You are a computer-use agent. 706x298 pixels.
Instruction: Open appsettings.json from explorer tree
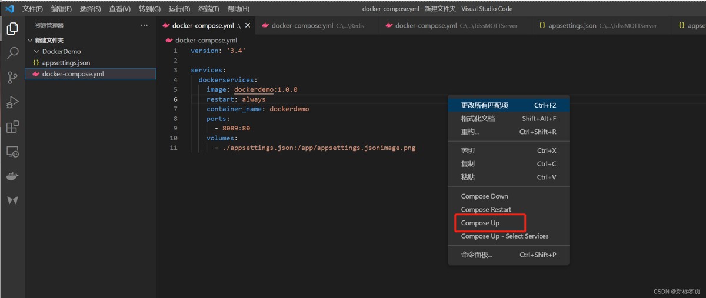coord(66,63)
